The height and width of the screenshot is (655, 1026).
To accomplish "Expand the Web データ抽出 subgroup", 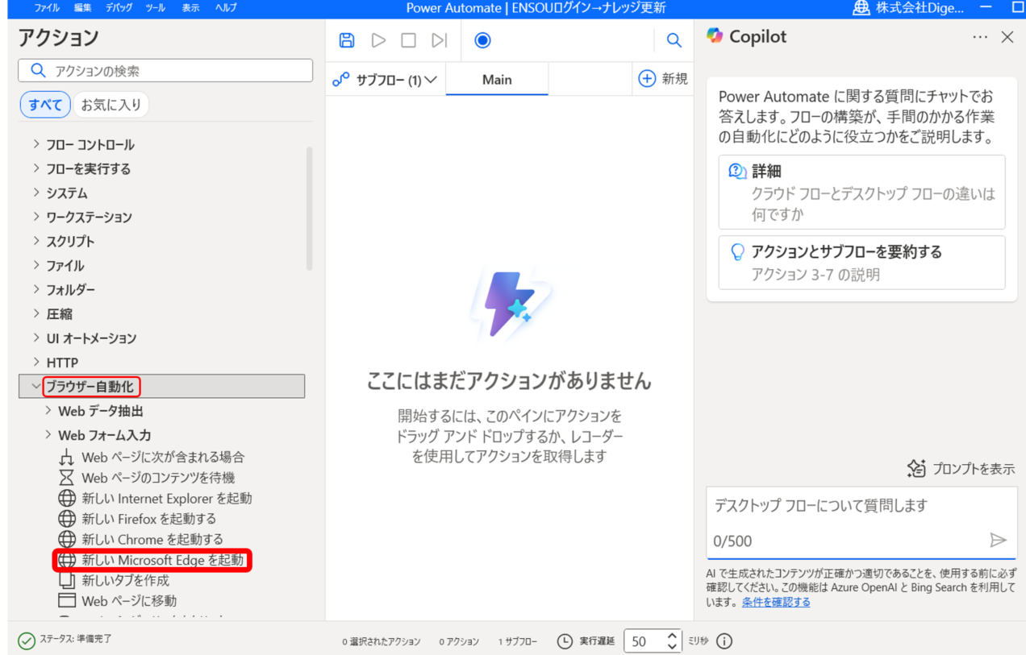I will tap(48, 411).
